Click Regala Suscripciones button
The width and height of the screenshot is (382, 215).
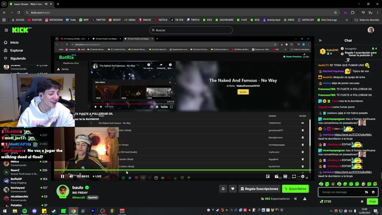coord(259,189)
